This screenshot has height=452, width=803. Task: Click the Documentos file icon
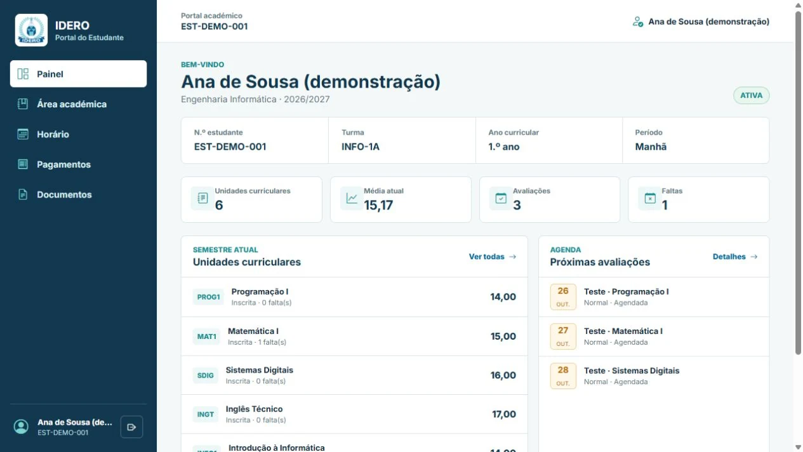click(23, 194)
